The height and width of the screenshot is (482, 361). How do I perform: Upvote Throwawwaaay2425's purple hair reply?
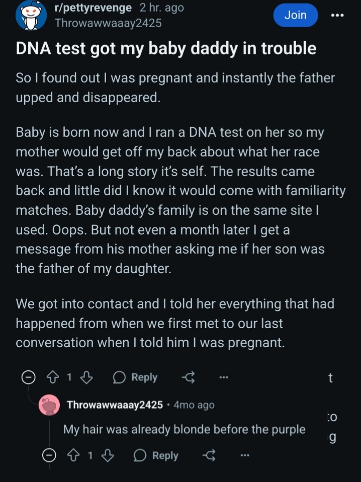74,455
